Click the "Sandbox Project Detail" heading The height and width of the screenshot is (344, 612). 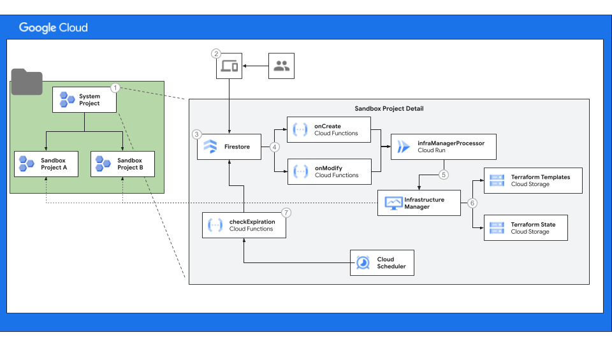pos(389,108)
